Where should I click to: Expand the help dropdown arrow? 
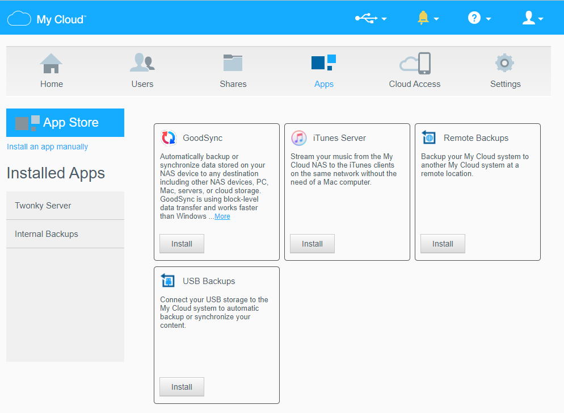pyautogui.click(x=488, y=19)
